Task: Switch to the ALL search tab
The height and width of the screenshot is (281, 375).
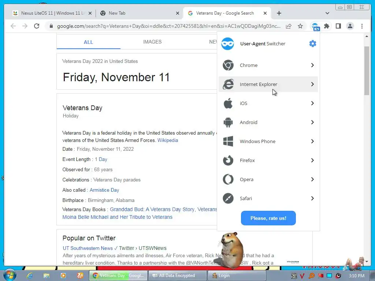Action: pos(88,42)
